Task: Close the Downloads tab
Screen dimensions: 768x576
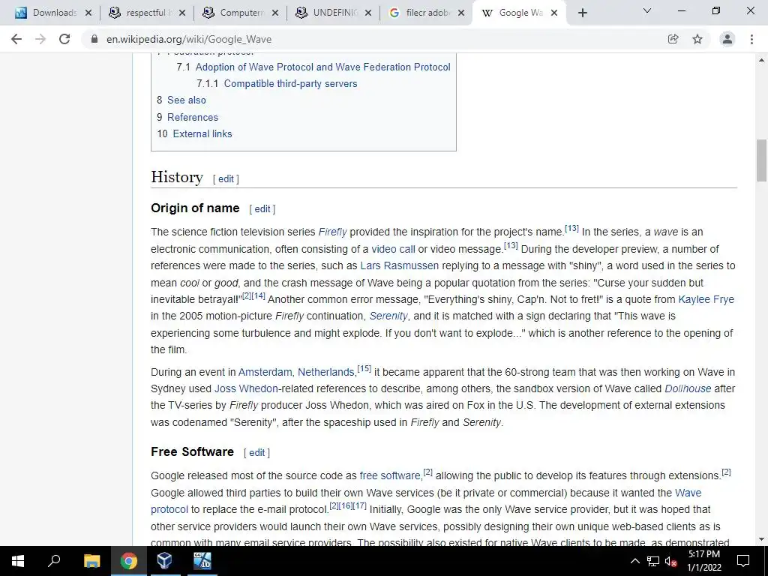Action: tap(88, 13)
